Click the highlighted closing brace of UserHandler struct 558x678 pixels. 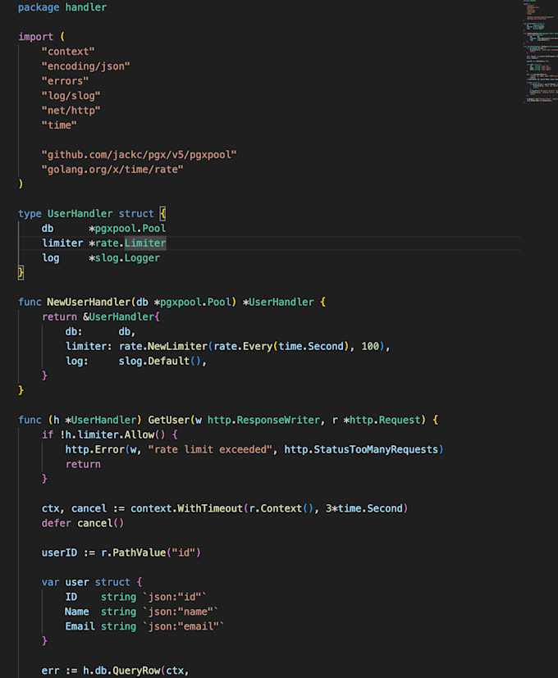point(21,272)
